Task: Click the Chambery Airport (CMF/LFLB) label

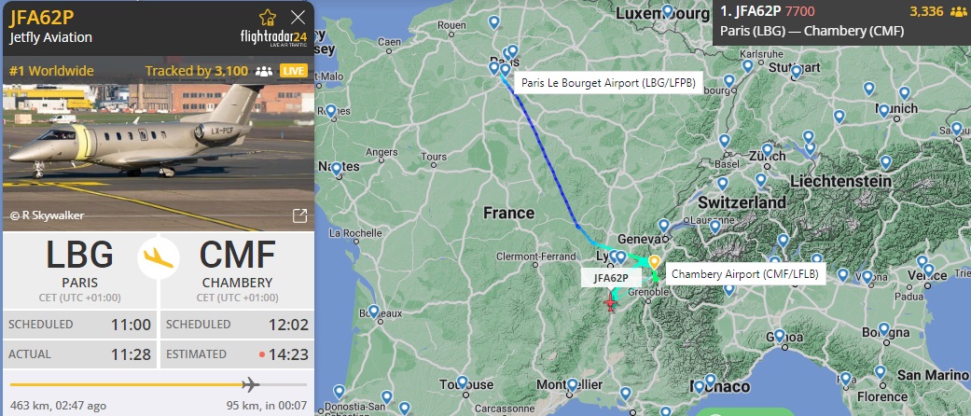Action: click(x=745, y=273)
